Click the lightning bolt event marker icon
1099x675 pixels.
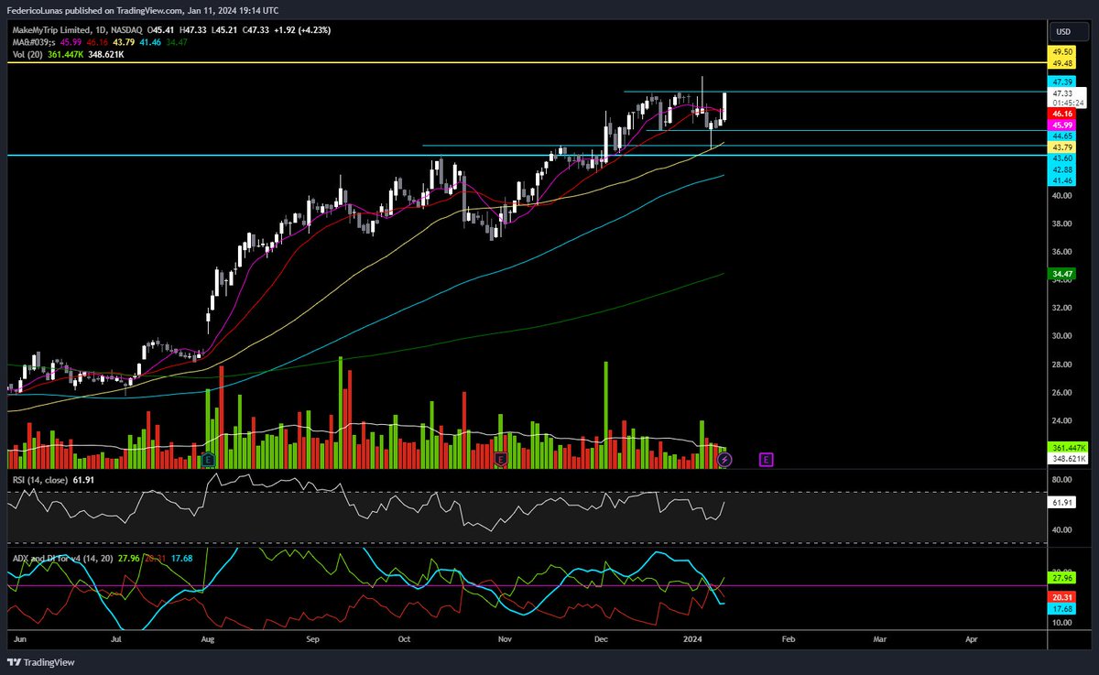tap(724, 461)
